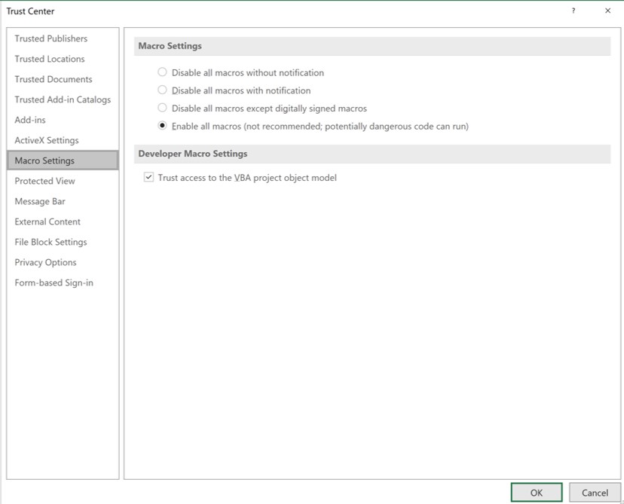Viewport: 624px width, 504px height.
Task: Select Enable all macros radio button
Action: (162, 126)
